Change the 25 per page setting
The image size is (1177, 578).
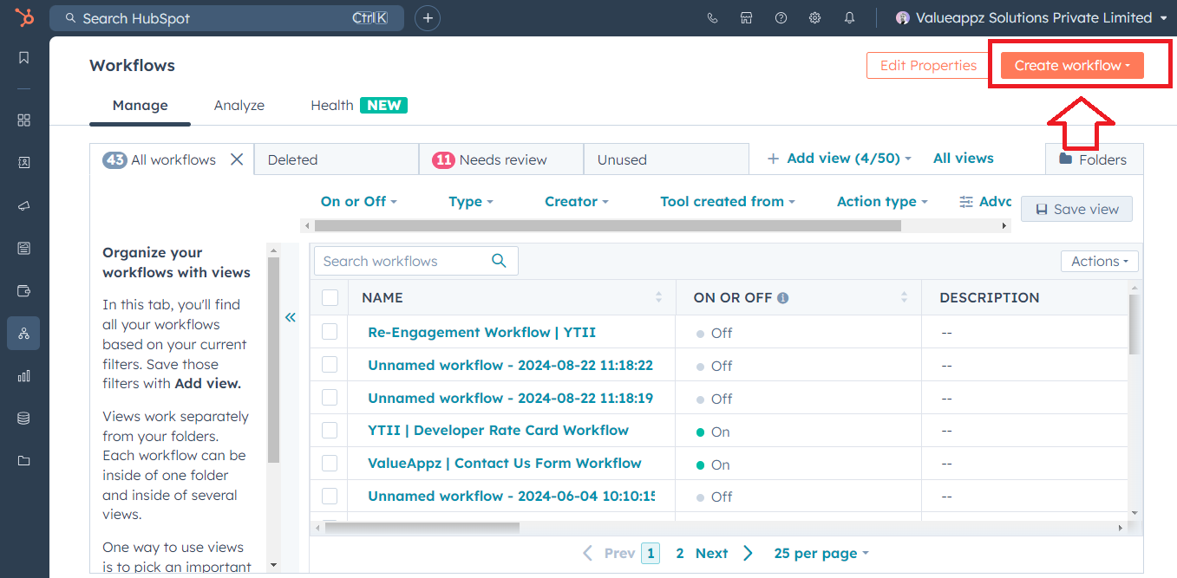coord(821,553)
